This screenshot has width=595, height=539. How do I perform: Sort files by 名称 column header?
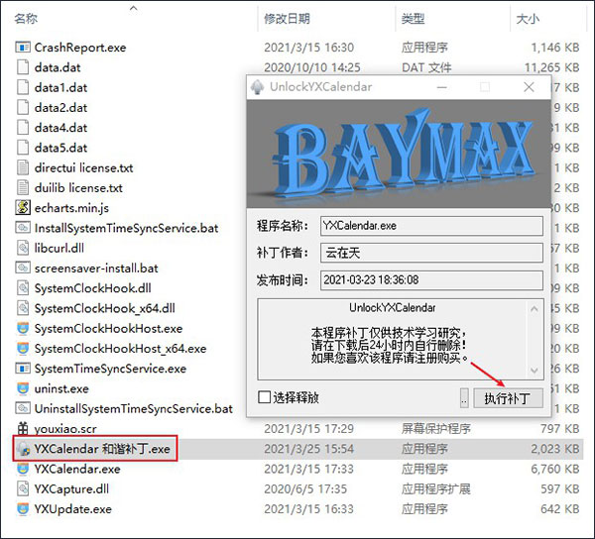point(26,19)
